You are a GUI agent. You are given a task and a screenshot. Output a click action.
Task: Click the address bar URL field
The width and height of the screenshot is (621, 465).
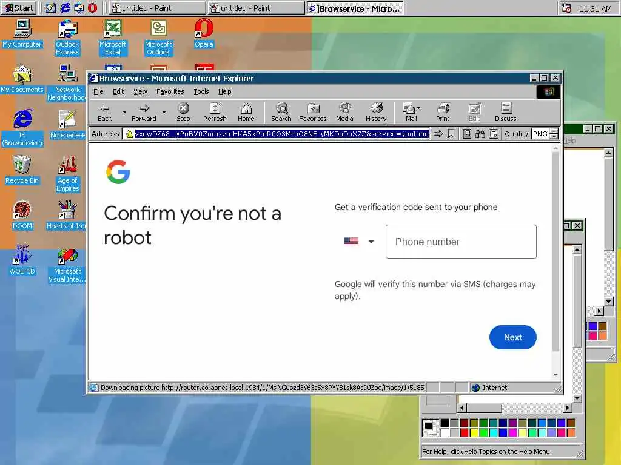[x=281, y=134]
